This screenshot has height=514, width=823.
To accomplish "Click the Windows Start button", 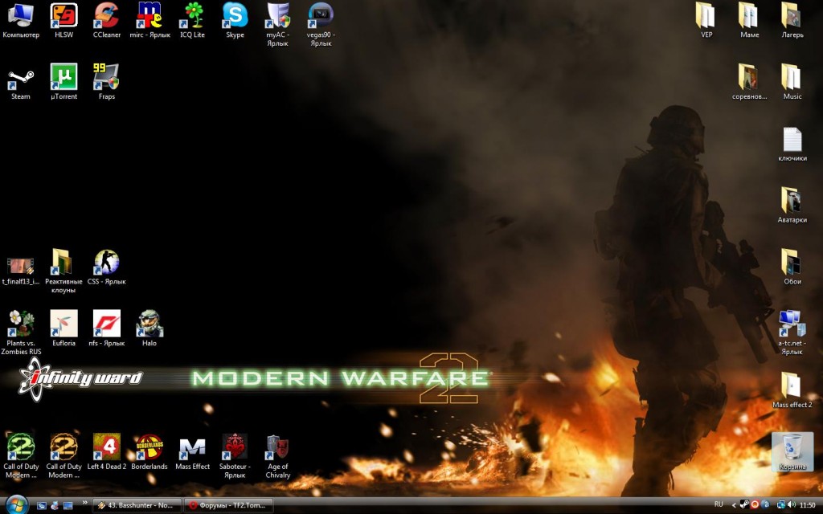I will click(16, 504).
